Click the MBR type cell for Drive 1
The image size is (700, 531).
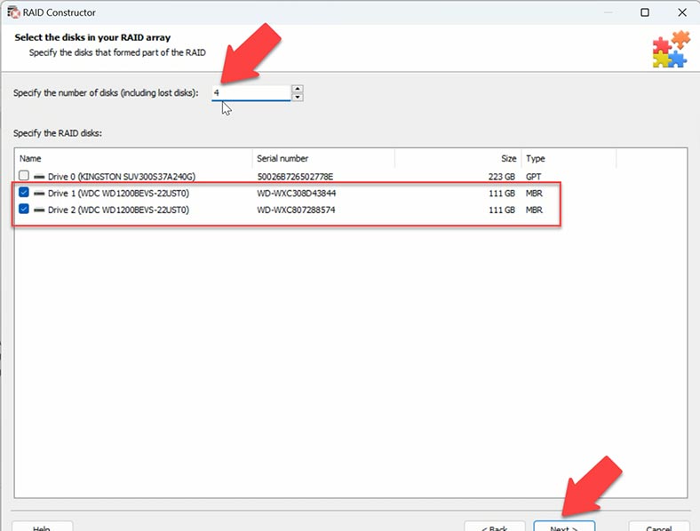pos(535,194)
